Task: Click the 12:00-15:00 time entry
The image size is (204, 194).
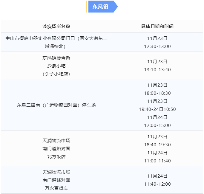Action: pyautogui.click(x=157, y=125)
